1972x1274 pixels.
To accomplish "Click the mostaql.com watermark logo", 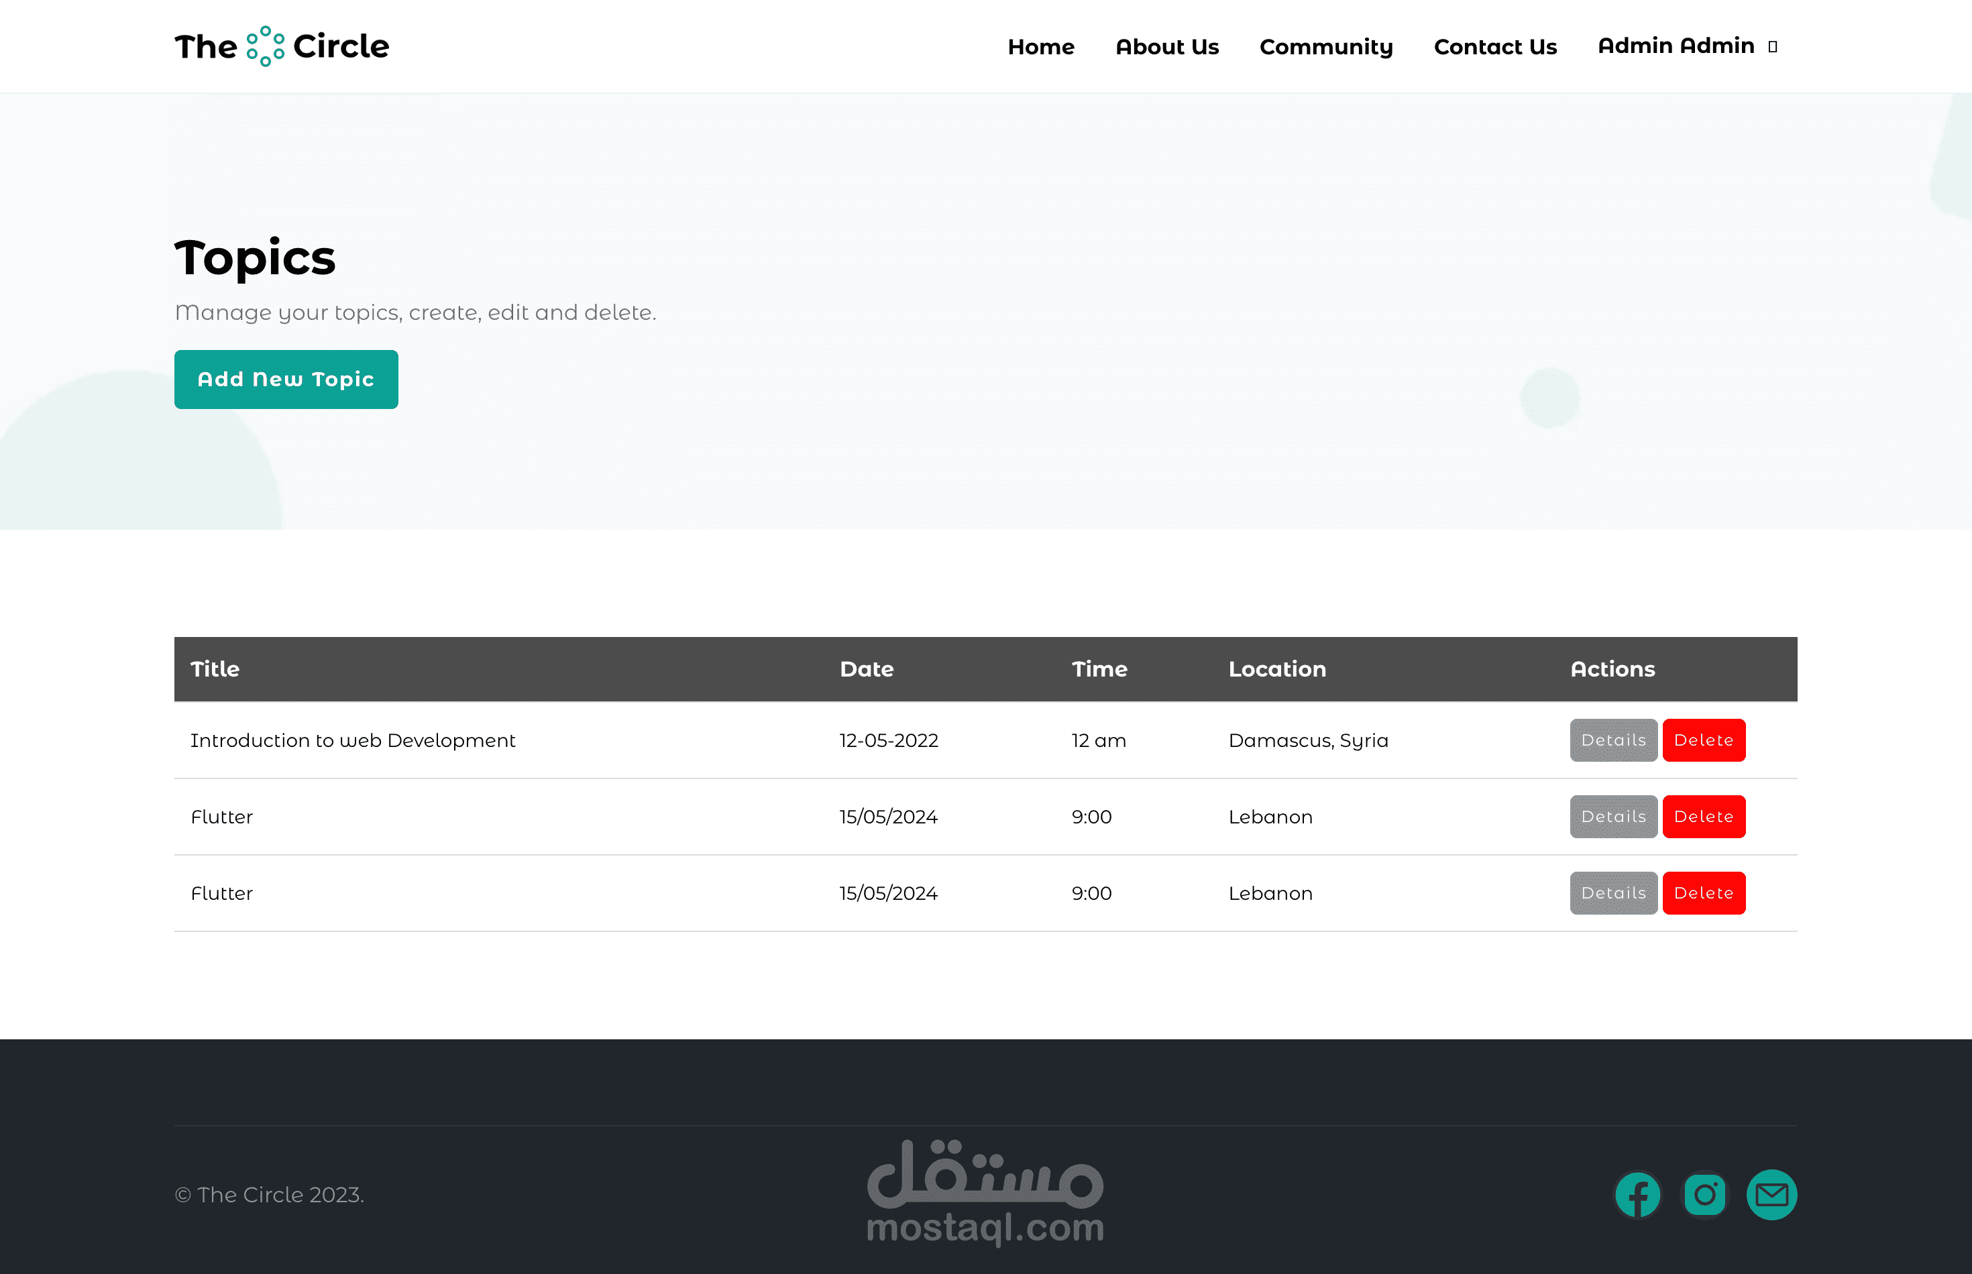I will point(985,1193).
